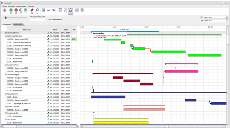Image resolution: width=230 pixels, height=129 pixels.
Task: Select the 1261.1 Lagerregal aus Metall row
Action: [39, 103]
